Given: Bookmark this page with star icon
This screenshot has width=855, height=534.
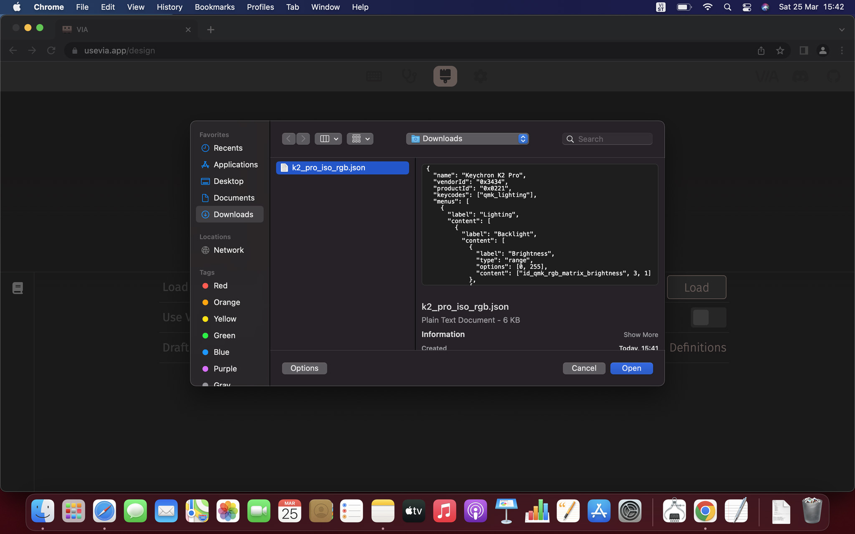Looking at the screenshot, I should pyautogui.click(x=780, y=50).
